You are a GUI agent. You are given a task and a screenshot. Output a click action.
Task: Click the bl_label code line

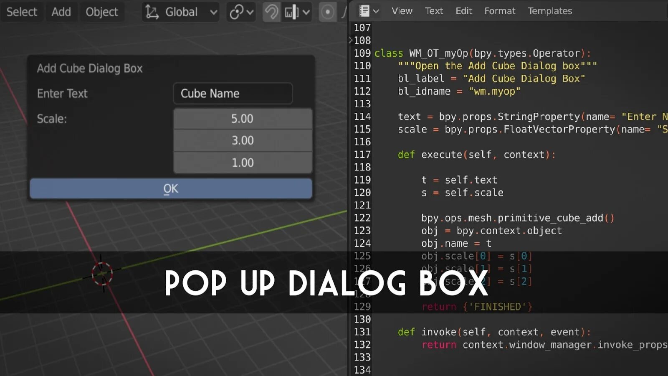[x=491, y=79]
